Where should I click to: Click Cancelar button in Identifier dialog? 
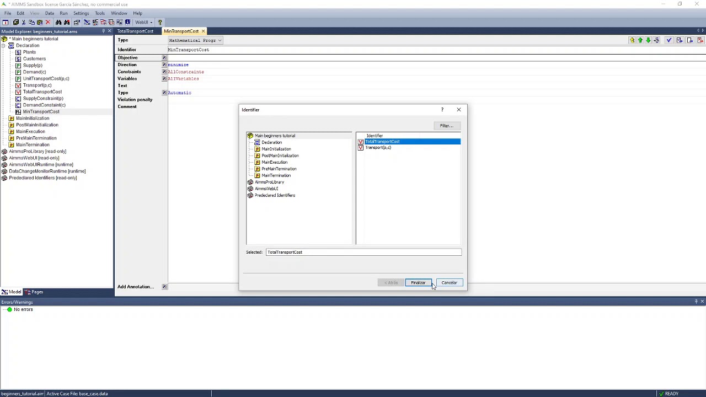click(449, 283)
